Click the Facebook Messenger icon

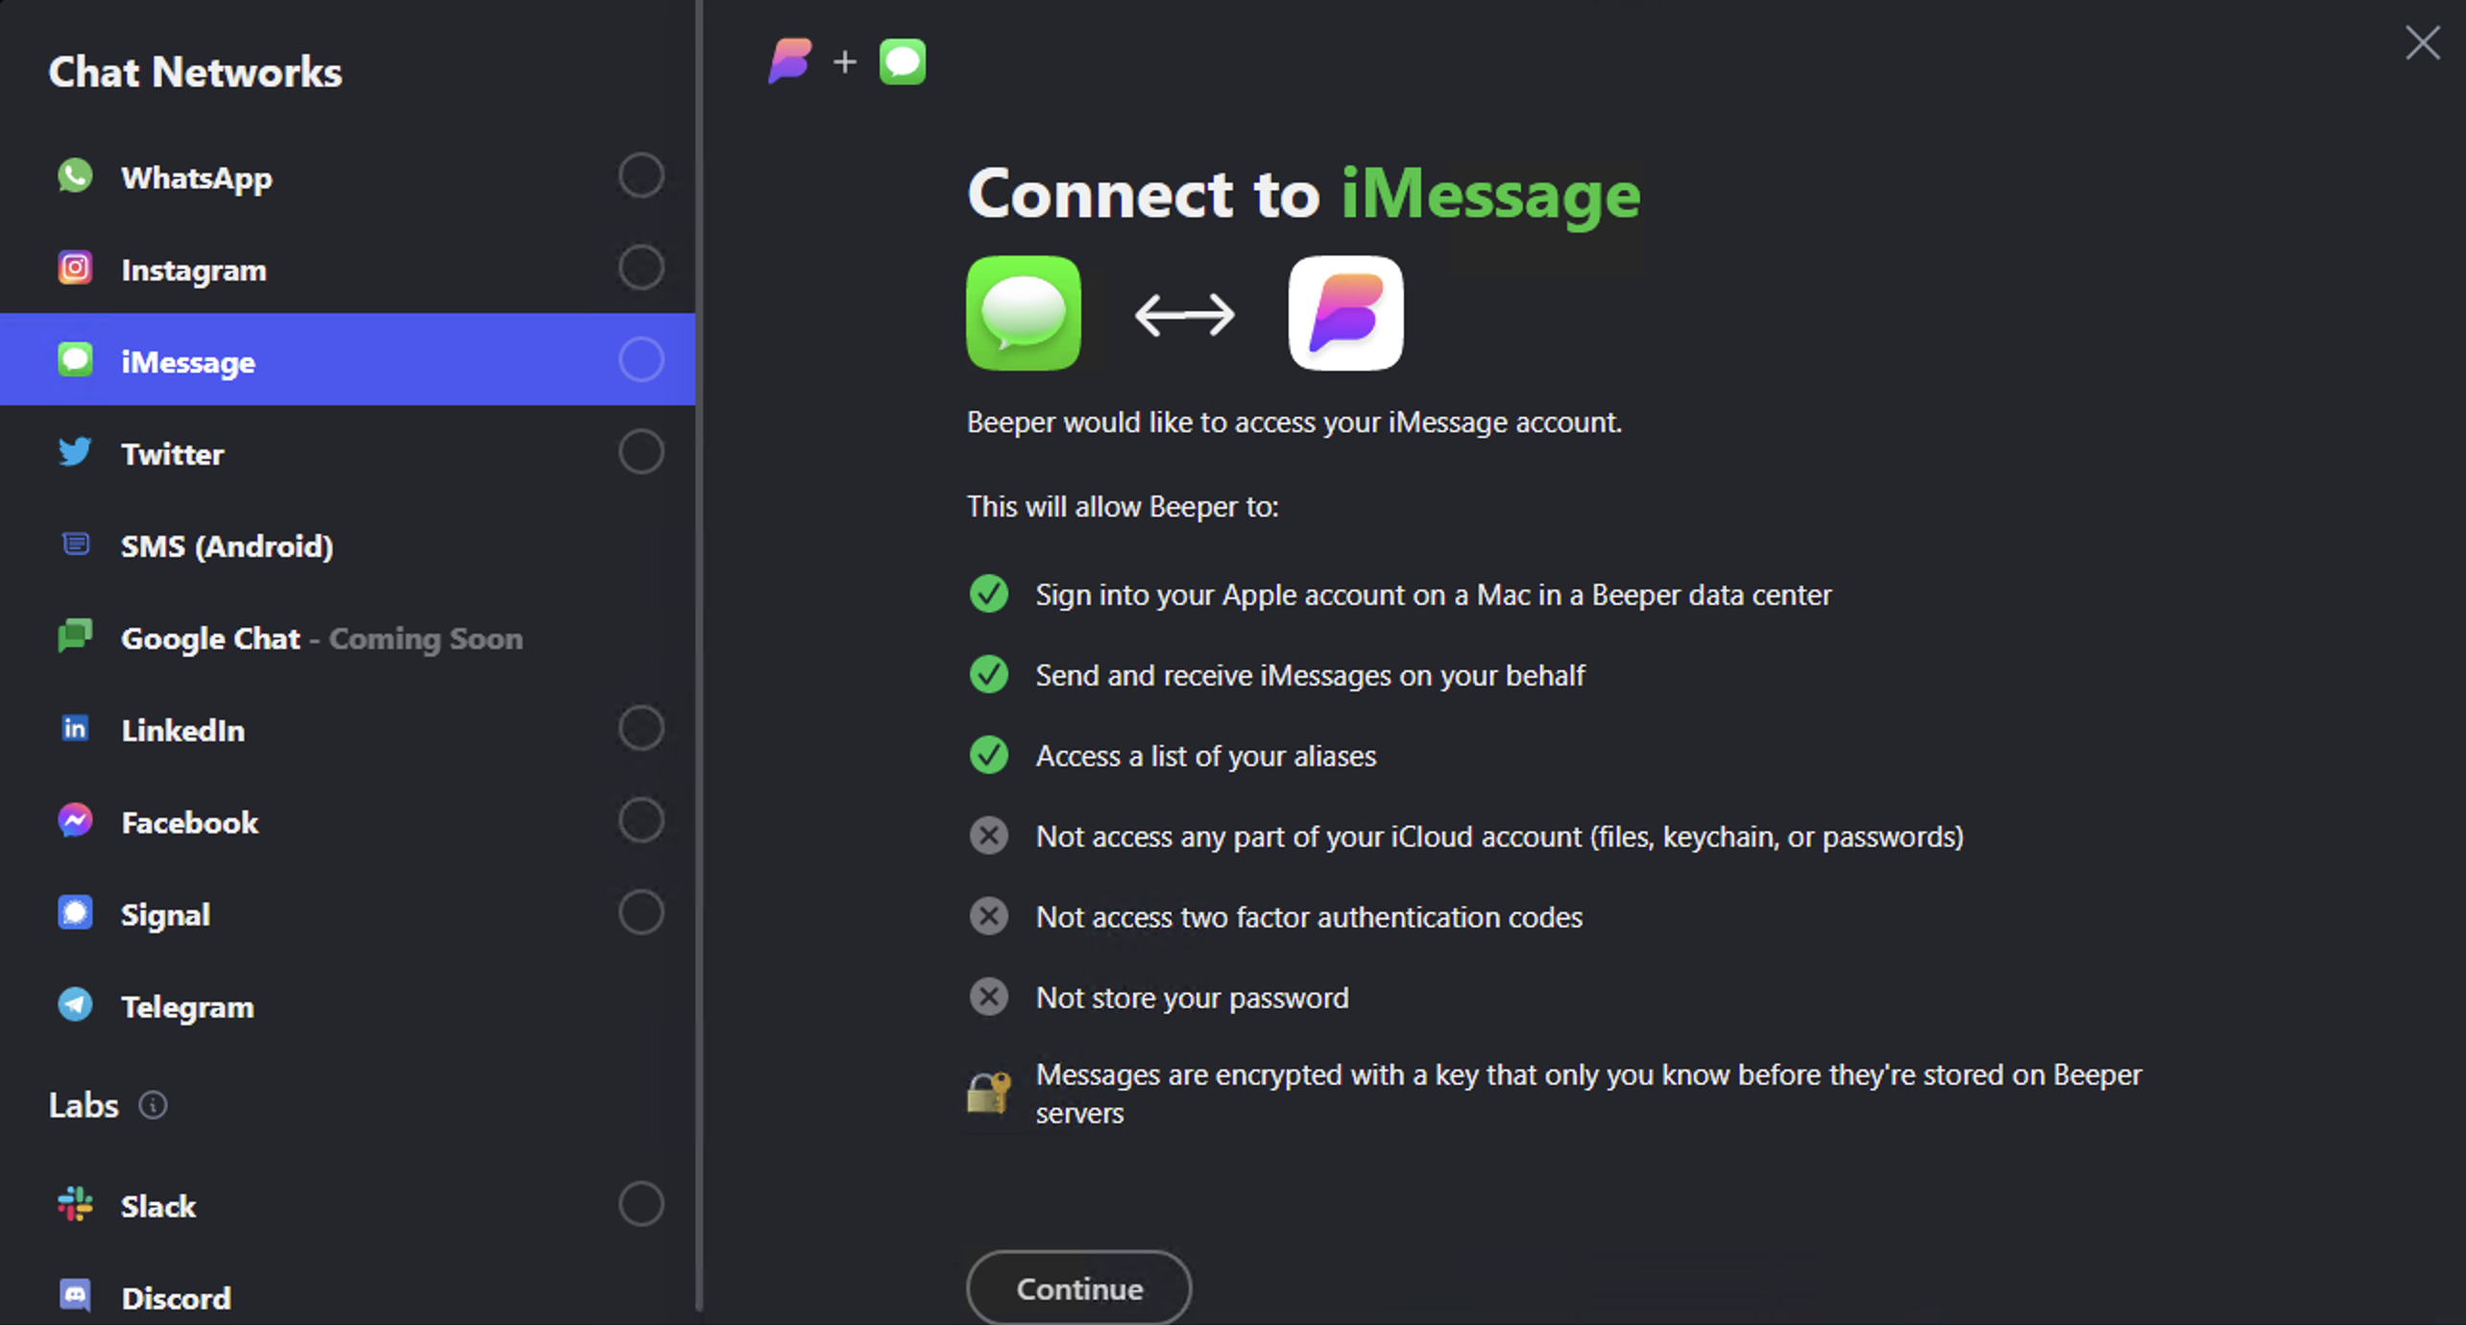pyautogui.click(x=77, y=823)
